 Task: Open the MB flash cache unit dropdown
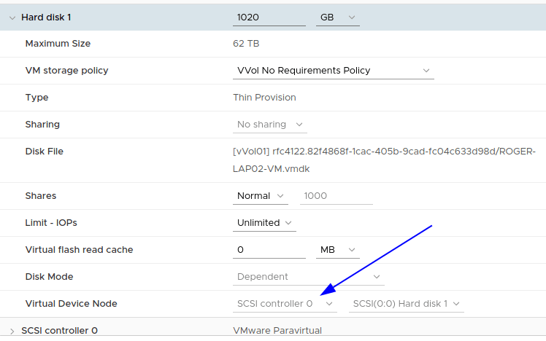point(338,250)
